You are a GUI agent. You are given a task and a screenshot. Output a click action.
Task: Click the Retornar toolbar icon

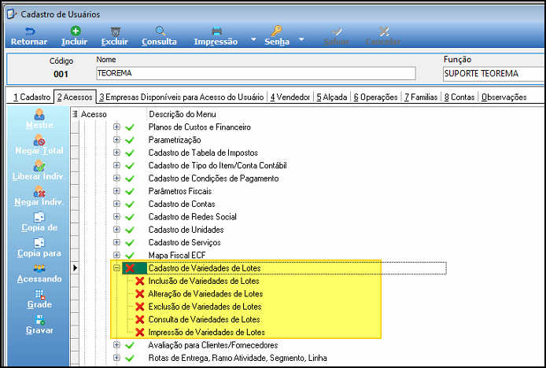(x=30, y=31)
